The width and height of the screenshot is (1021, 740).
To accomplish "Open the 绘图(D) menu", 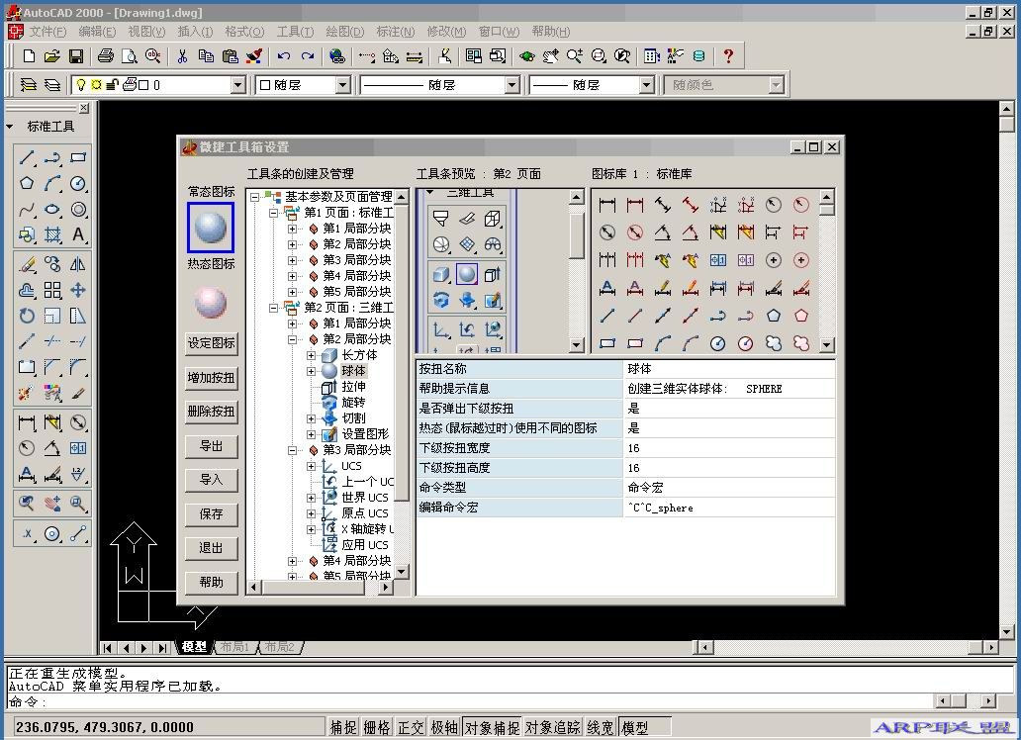I will tap(344, 32).
